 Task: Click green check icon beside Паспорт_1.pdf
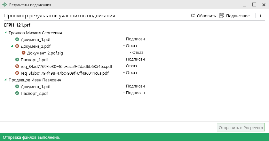[x=17, y=60]
